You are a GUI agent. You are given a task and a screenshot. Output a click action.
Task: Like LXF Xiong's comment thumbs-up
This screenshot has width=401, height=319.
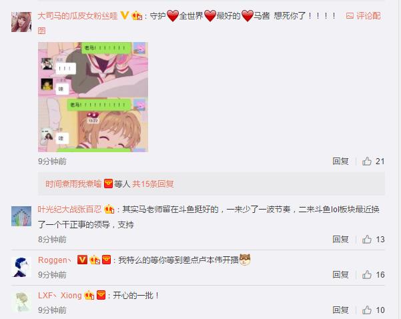click(x=367, y=310)
